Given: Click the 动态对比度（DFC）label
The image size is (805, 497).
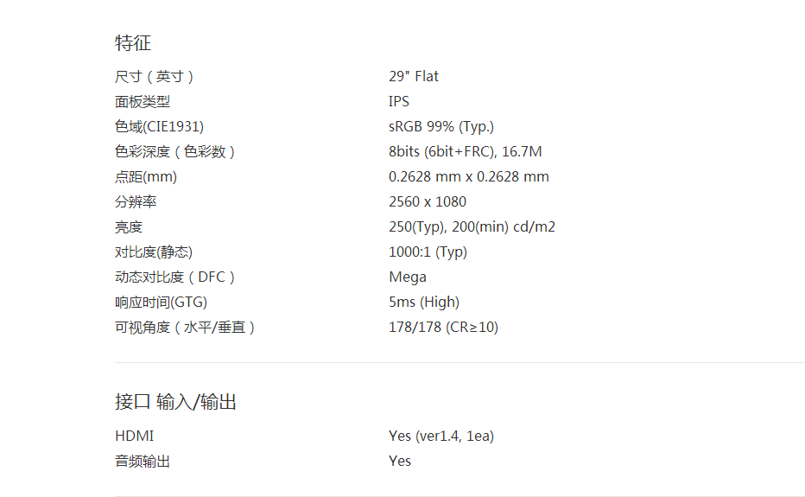Looking at the screenshot, I should coord(175,277).
